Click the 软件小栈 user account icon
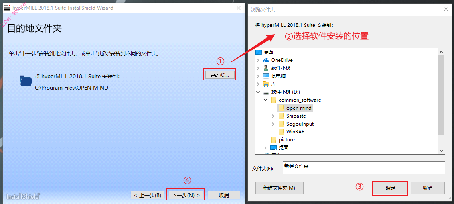 click(266, 68)
